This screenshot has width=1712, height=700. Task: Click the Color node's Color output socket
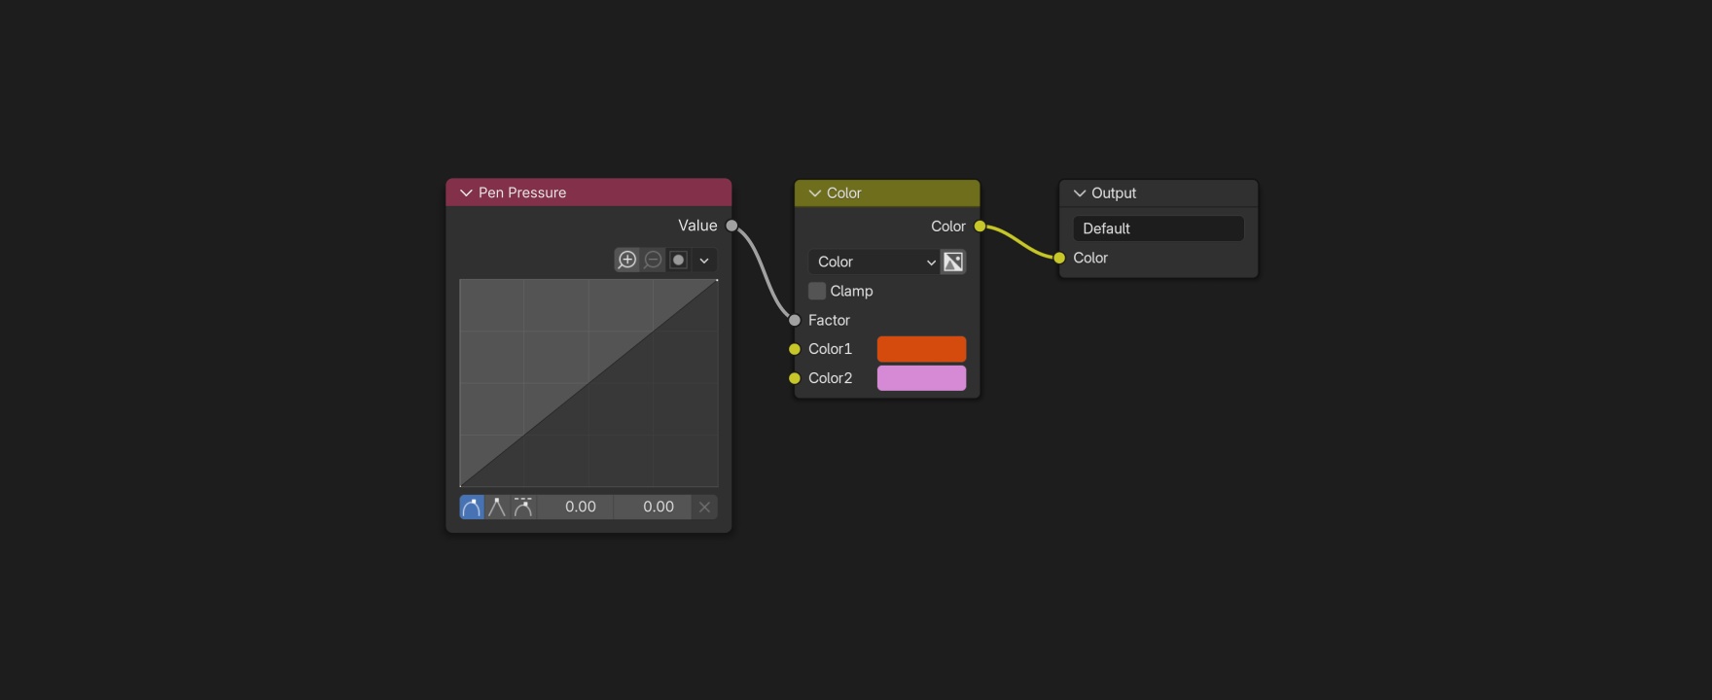point(980,227)
